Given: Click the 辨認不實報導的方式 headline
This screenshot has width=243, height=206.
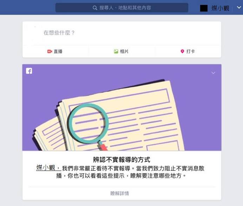Looking at the screenshot, I should [121, 160].
